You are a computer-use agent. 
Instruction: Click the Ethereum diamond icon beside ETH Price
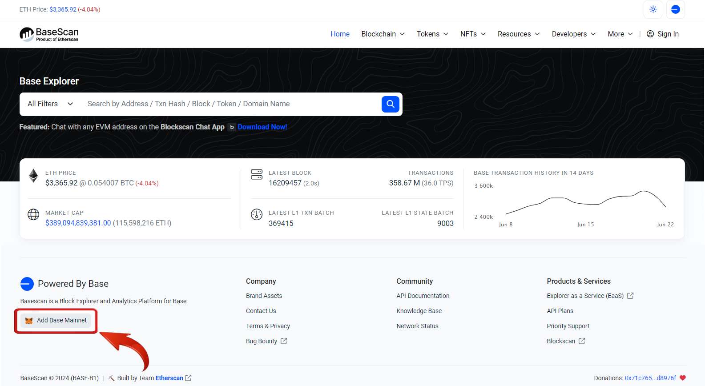tap(33, 176)
